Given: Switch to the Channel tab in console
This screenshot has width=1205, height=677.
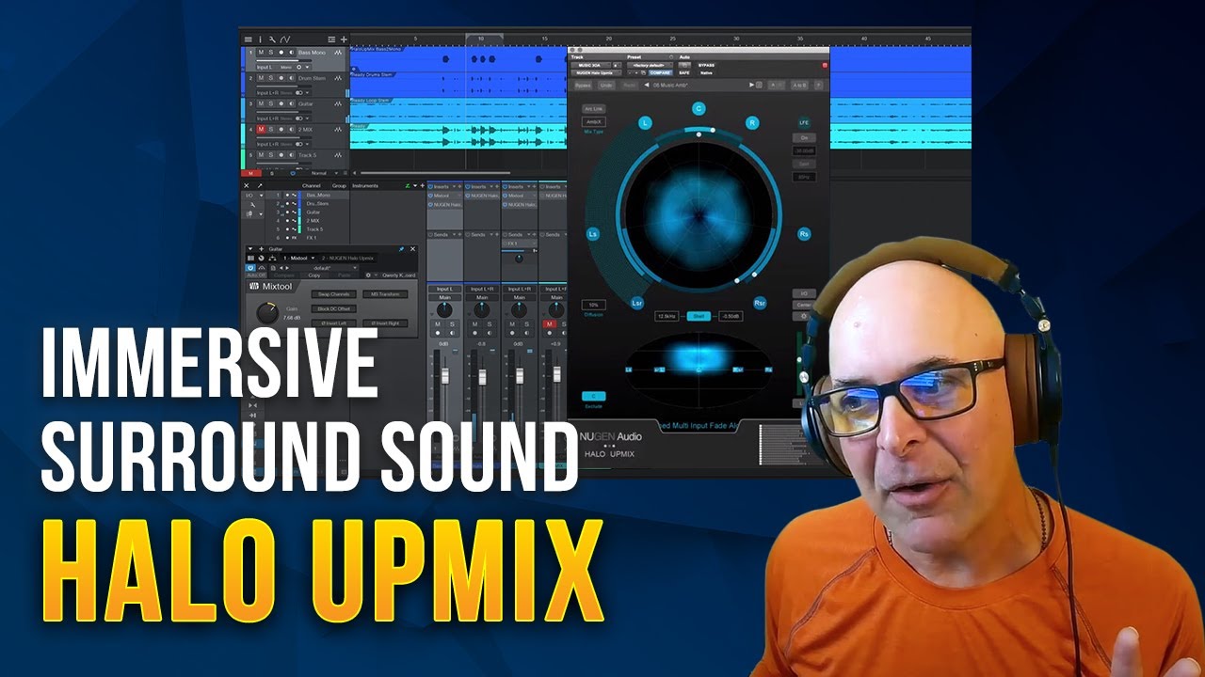Looking at the screenshot, I should [312, 186].
